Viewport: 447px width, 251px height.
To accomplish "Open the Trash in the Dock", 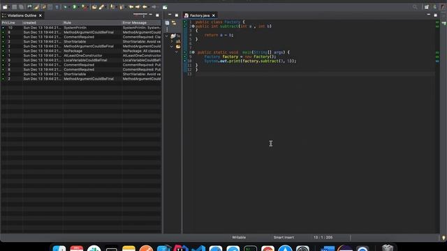I will click(388, 248).
